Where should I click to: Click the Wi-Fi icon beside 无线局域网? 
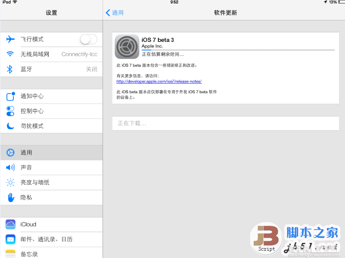click(10, 54)
